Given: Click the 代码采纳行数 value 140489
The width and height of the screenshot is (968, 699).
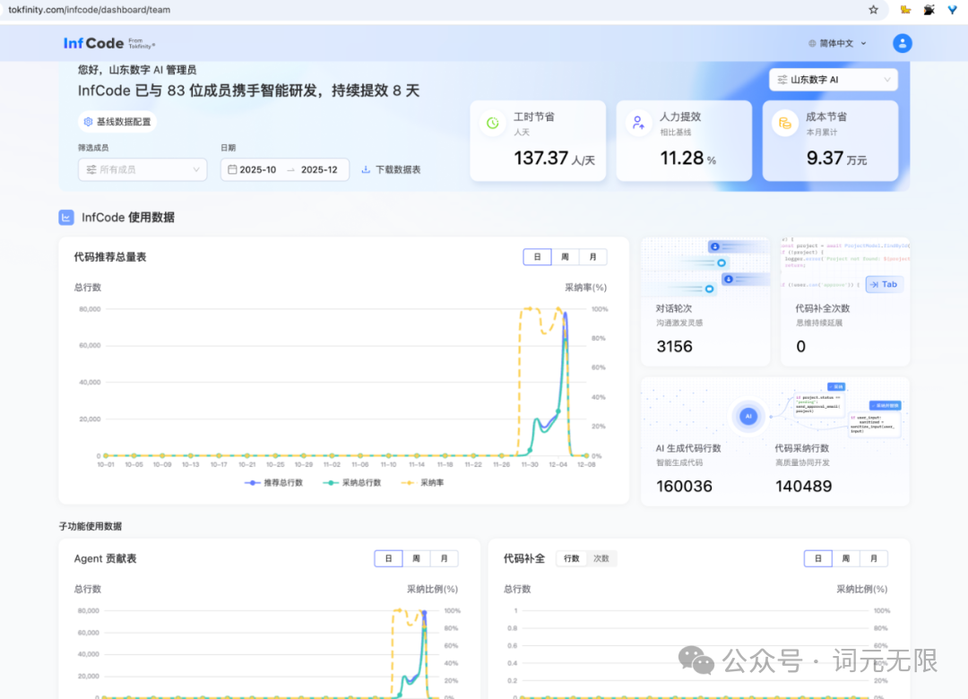Looking at the screenshot, I should (x=804, y=486).
